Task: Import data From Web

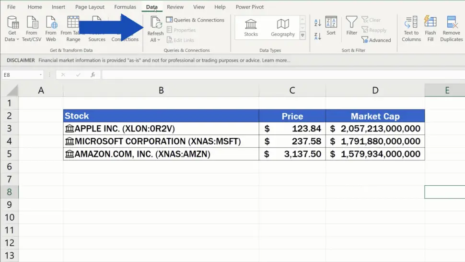Action: [x=51, y=29]
